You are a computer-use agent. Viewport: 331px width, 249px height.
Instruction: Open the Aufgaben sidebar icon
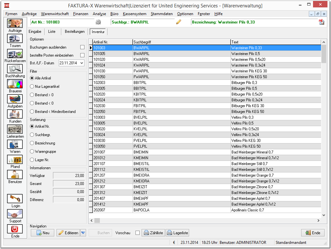pos(15,99)
